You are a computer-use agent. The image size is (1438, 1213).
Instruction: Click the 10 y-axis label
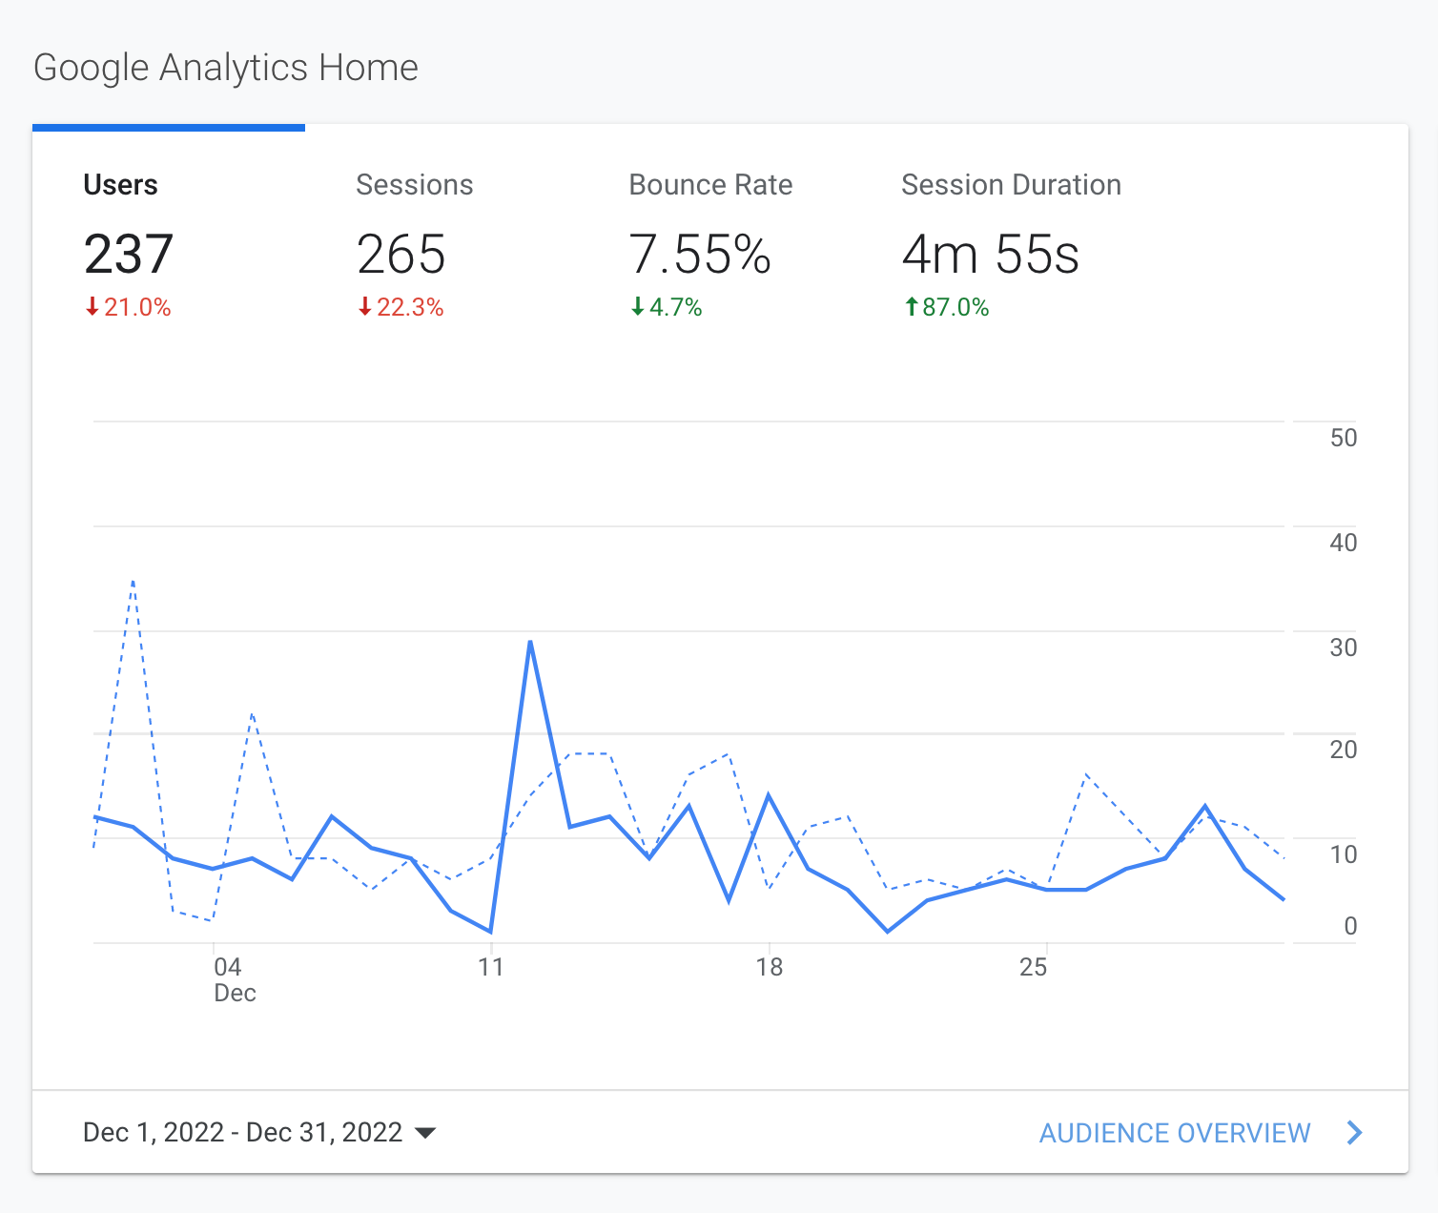(1344, 854)
